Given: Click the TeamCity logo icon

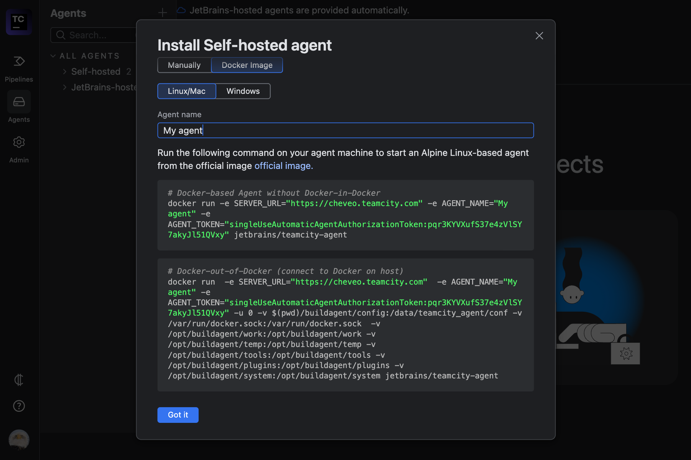Looking at the screenshot, I should [18, 22].
